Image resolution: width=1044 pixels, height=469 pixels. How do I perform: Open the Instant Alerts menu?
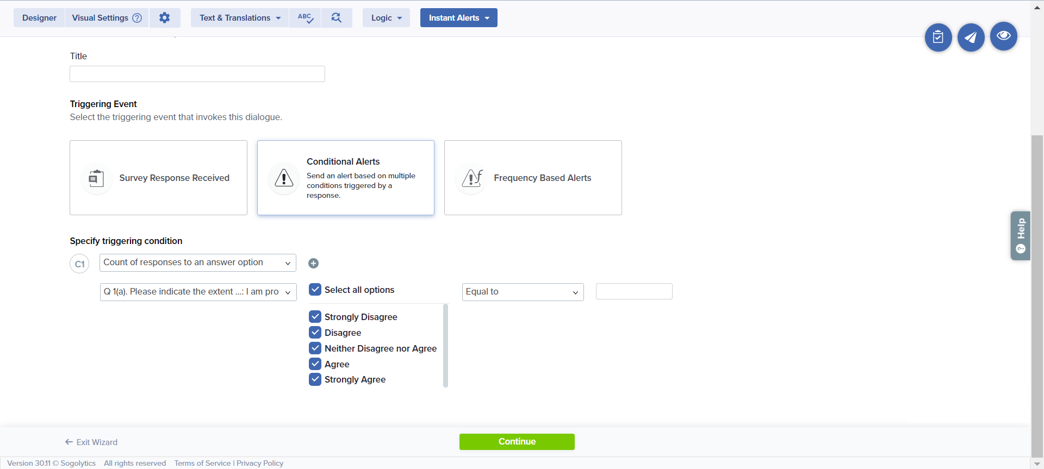[x=458, y=18]
